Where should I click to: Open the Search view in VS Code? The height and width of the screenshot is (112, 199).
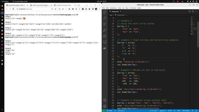105,18
